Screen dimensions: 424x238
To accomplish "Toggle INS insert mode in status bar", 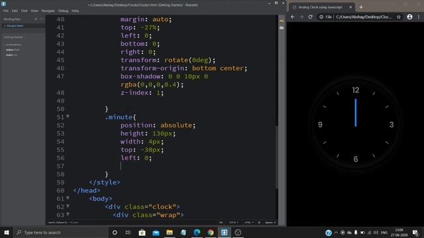I will [x=221, y=223].
